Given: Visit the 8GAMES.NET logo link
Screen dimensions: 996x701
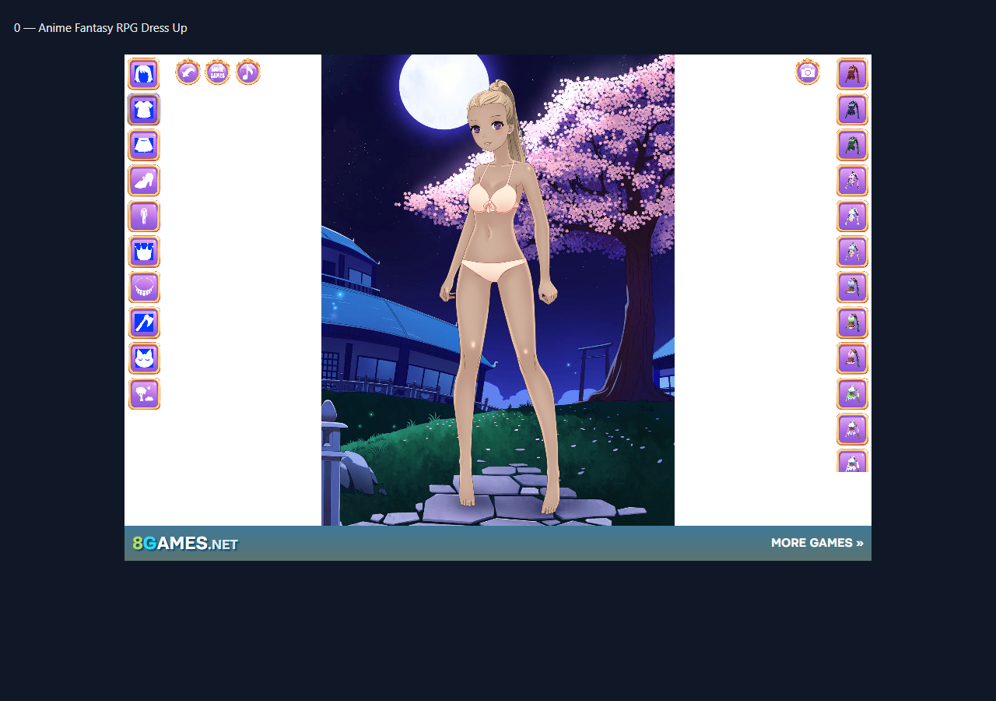Looking at the screenshot, I should (x=185, y=544).
